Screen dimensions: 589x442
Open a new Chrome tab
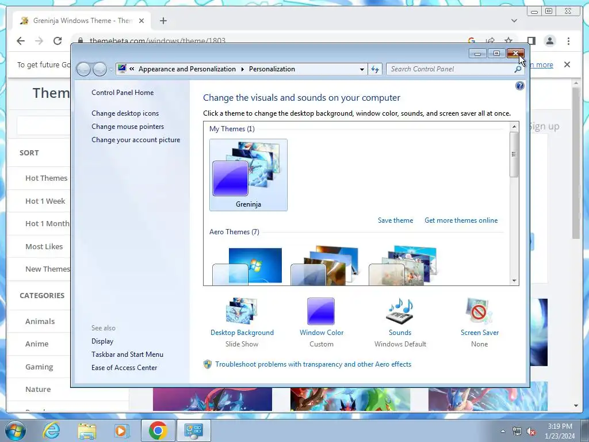tap(163, 21)
